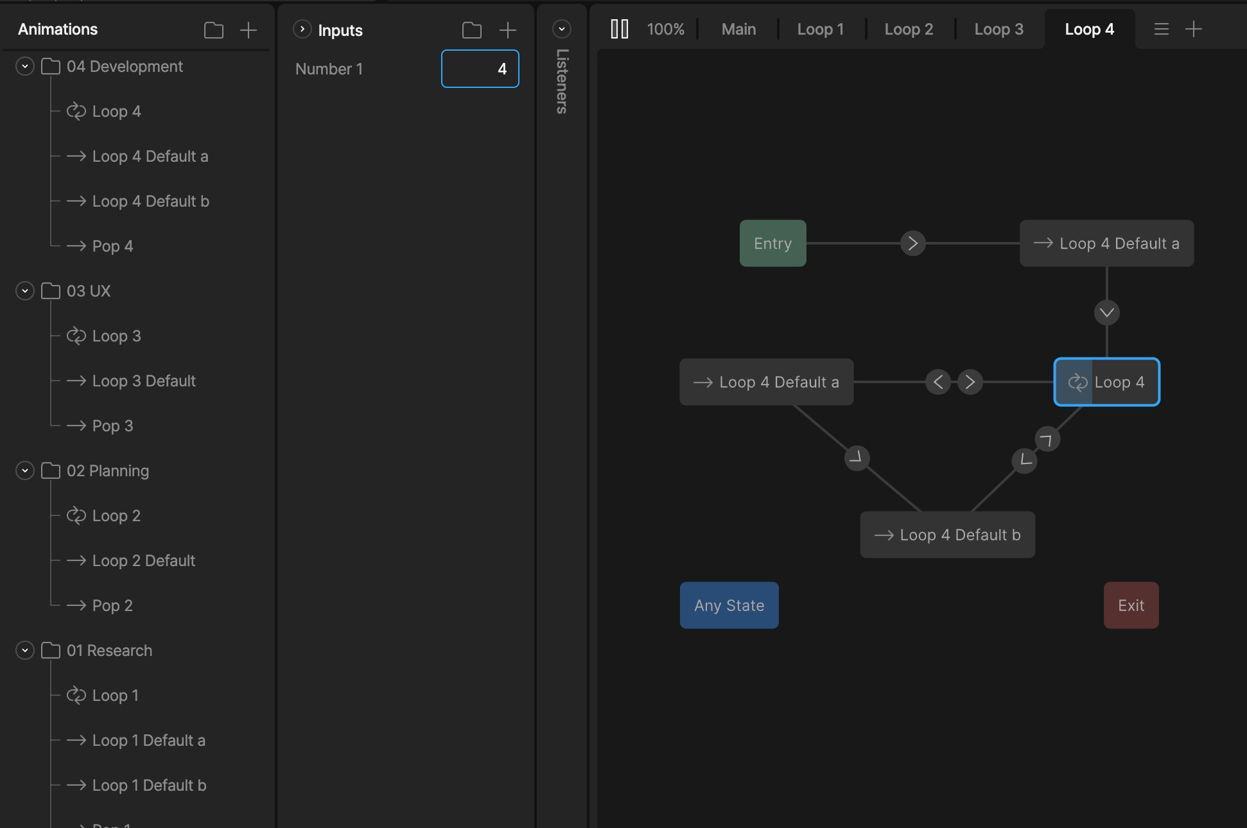Add a new input with plus icon
Image resolution: width=1247 pixels, height=828 pixels.
coord(507,30)
